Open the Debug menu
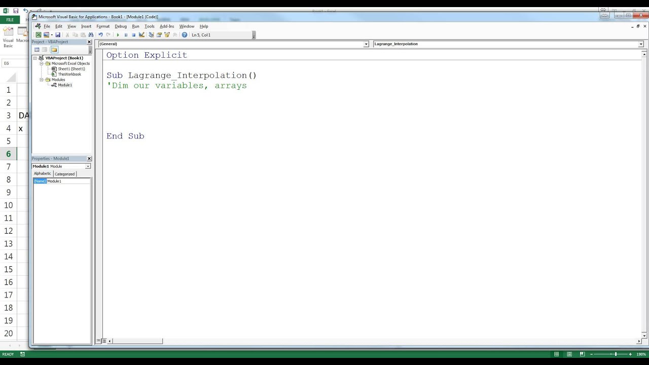649x365 pixels. coord(121,26)
